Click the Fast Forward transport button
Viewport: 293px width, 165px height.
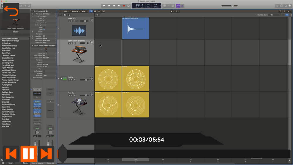[x=109, y=6]
